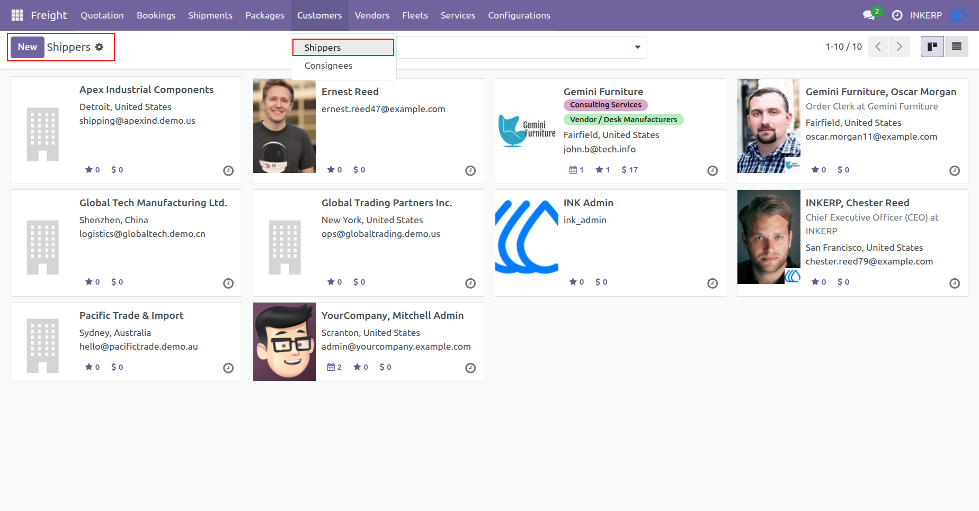
Task: Open activity clock on Chester Reed card
Action: [955, 283]
